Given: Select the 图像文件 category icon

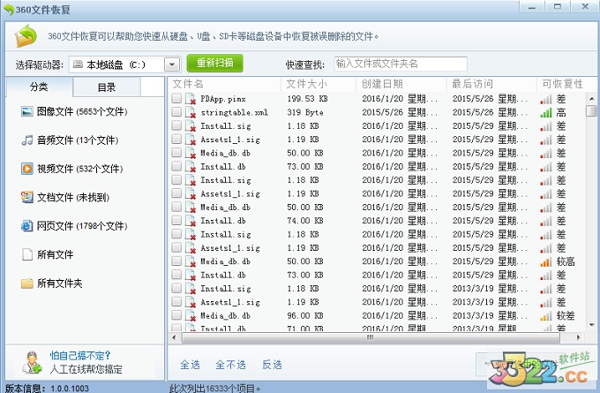Looking at the screenshot, I should tap(26, 111).
